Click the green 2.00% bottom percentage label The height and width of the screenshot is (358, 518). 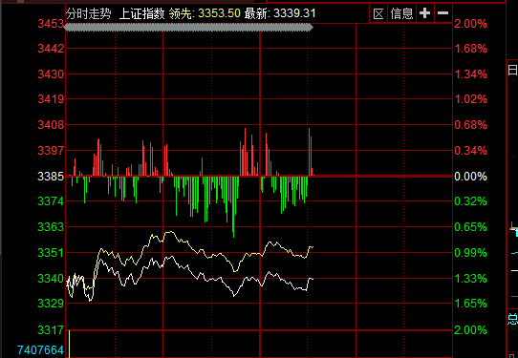[x=471, y=330]
